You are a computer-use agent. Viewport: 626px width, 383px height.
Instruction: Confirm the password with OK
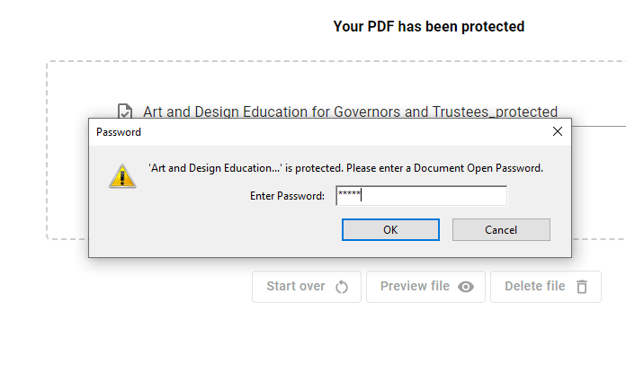[x=390, y=230]
